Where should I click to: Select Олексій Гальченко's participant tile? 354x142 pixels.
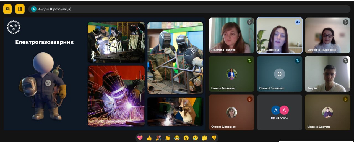click(x=280, y=74)
